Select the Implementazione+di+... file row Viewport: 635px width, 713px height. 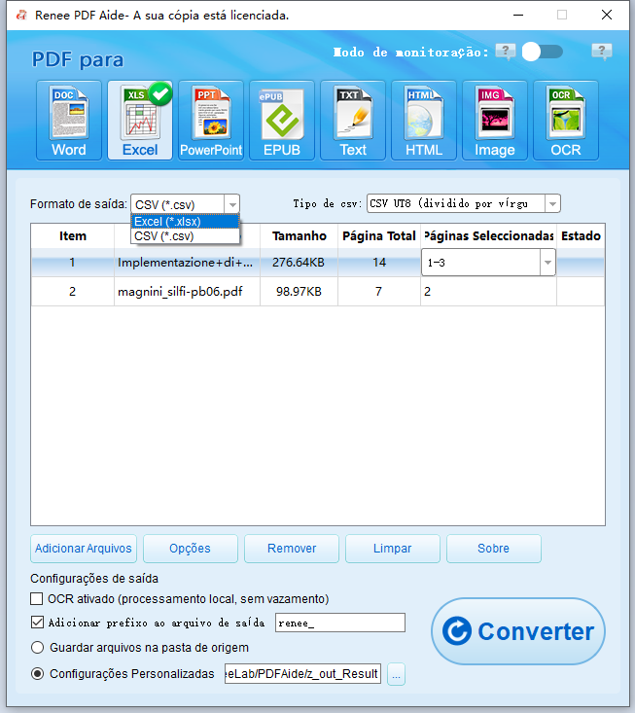317,263
